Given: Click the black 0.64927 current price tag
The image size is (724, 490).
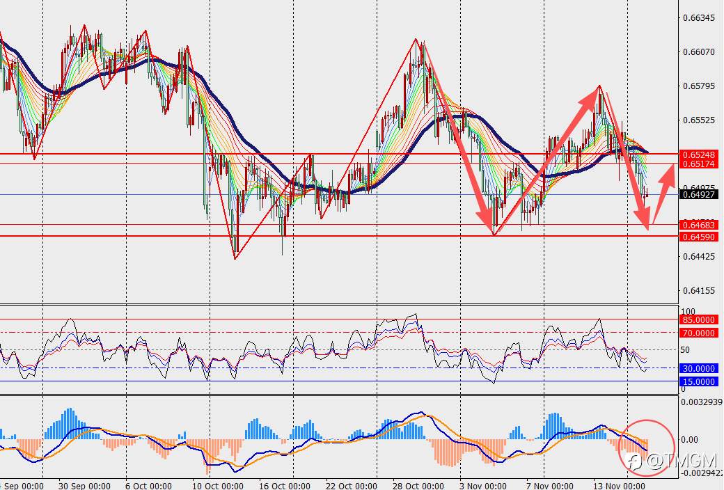Looking at the screenshot, I should click(x=699, y=194).
